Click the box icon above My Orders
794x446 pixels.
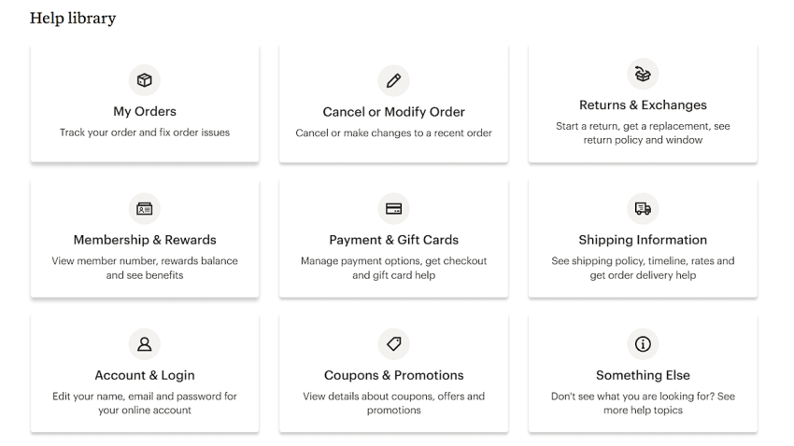coord(145,80)
